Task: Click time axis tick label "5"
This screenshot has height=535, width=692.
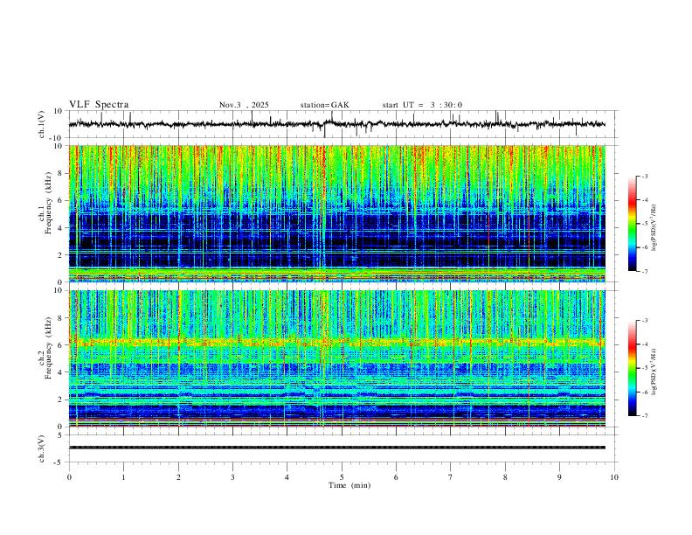Action: 342,477
